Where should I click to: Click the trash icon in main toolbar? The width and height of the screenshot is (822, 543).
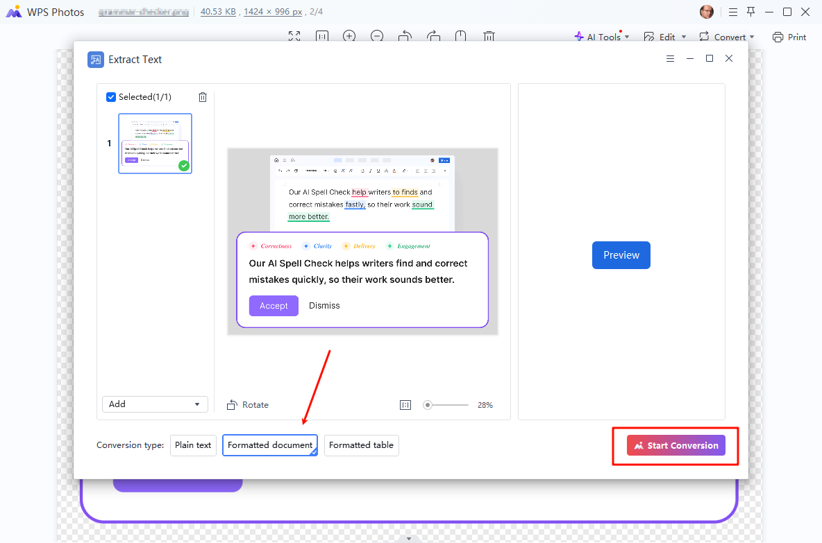tap(489, 36)
